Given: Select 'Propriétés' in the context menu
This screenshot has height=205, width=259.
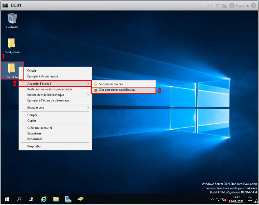Looking at the screenshot, I should 34,146.
